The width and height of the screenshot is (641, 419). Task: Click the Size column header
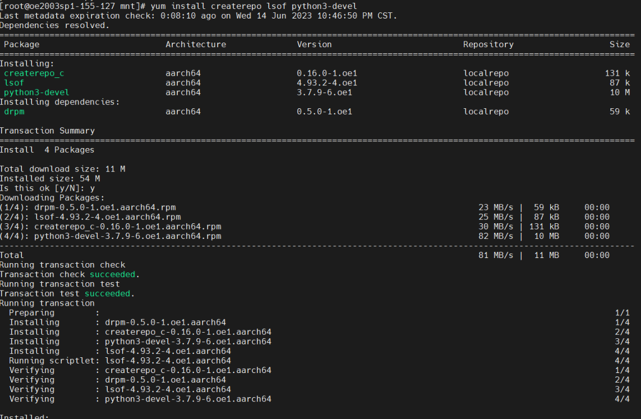(620, 44)
